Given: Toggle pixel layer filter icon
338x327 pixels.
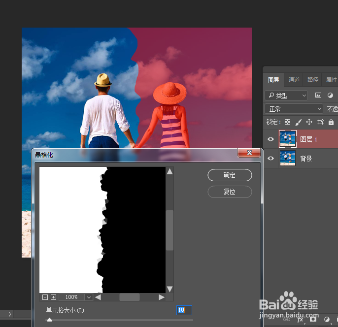Looking at the screenshot, I should (x=318, y=95).
